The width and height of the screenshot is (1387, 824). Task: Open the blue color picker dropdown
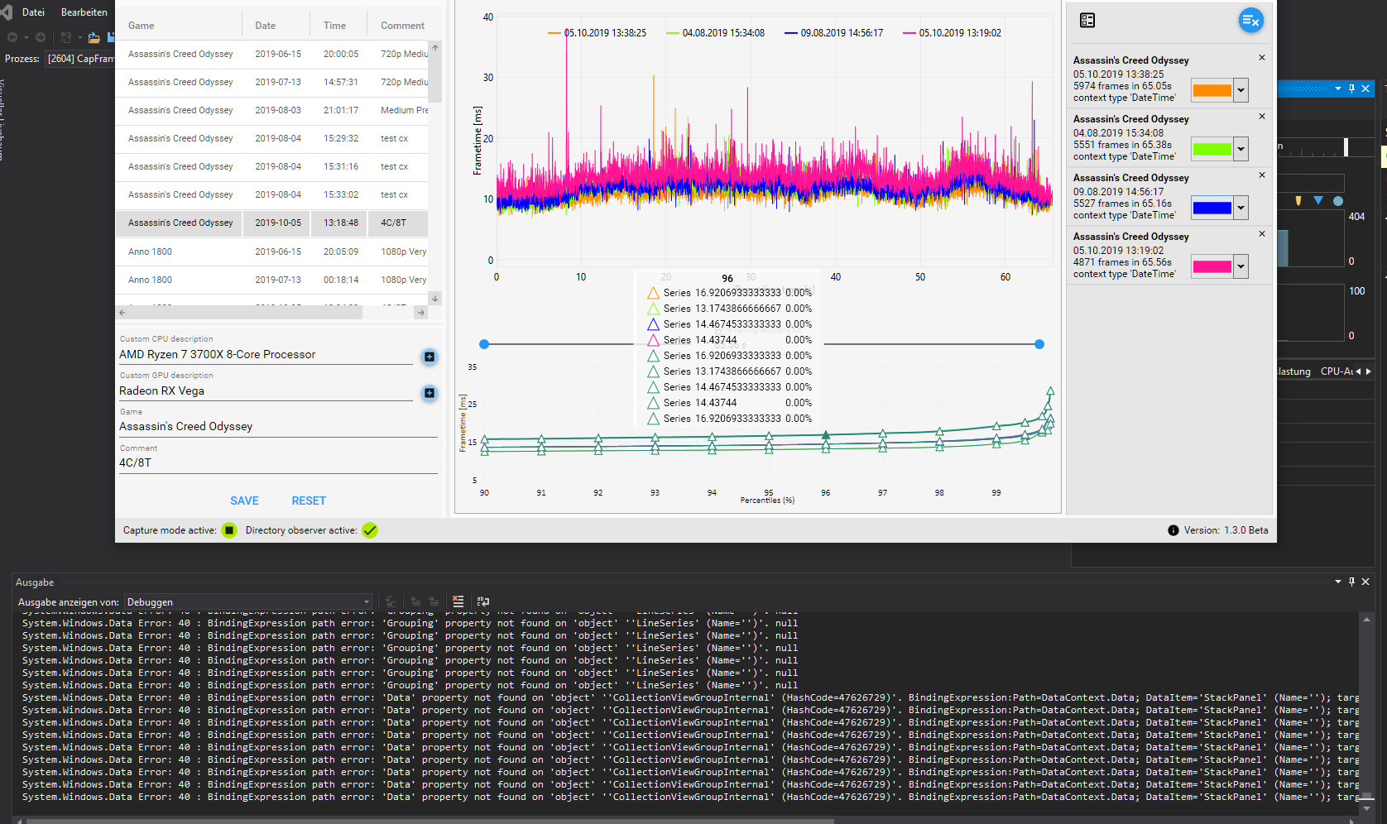pos(1241,208)
